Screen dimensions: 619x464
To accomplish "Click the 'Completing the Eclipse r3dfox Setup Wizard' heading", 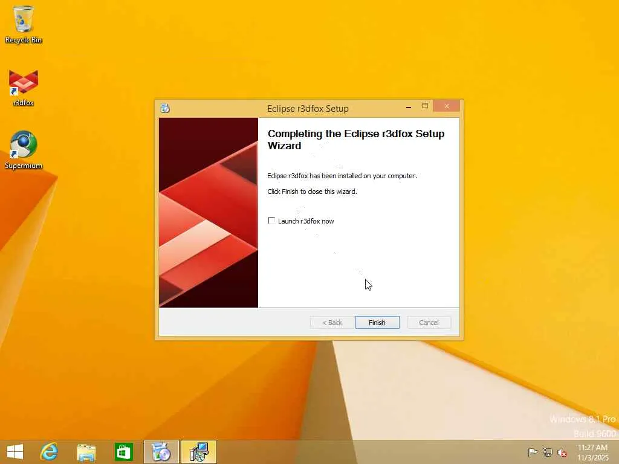I will click(x=356, y=140).
